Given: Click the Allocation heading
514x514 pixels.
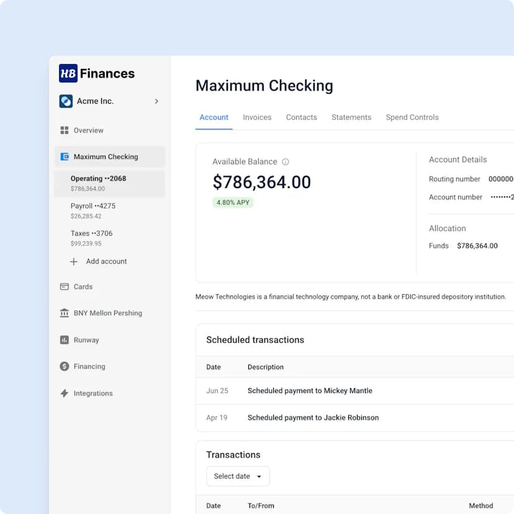Looking at the screenshot, I should [x=447, y=228].
